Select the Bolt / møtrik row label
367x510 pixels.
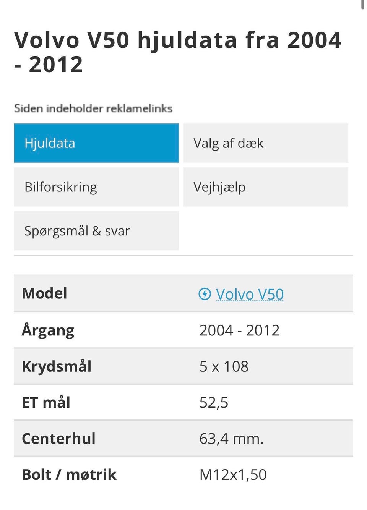[69, 474]
